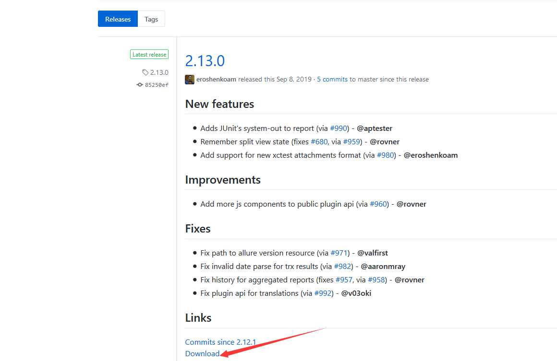Screen dimensions: 557x361
Task: Visit @valfirst's profile
Action: (x=373, y=253)
